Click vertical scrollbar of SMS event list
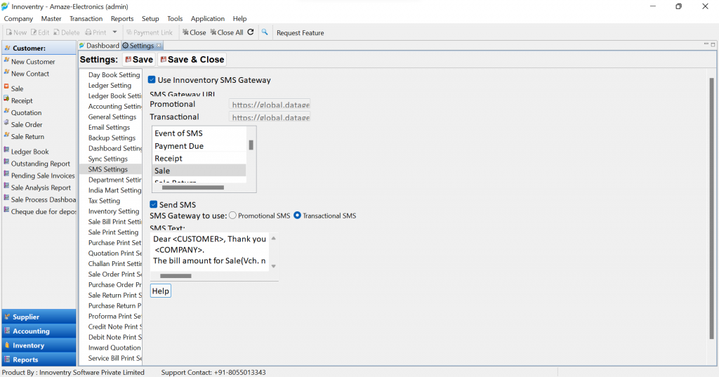This screenshot has width=719, height=377. coord(251,145)
